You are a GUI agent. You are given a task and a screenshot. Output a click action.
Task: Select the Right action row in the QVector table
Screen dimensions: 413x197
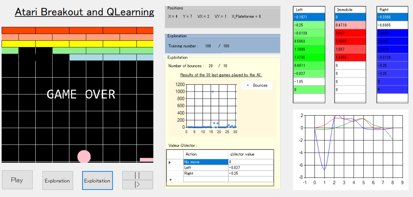click(x=189, y=173)
